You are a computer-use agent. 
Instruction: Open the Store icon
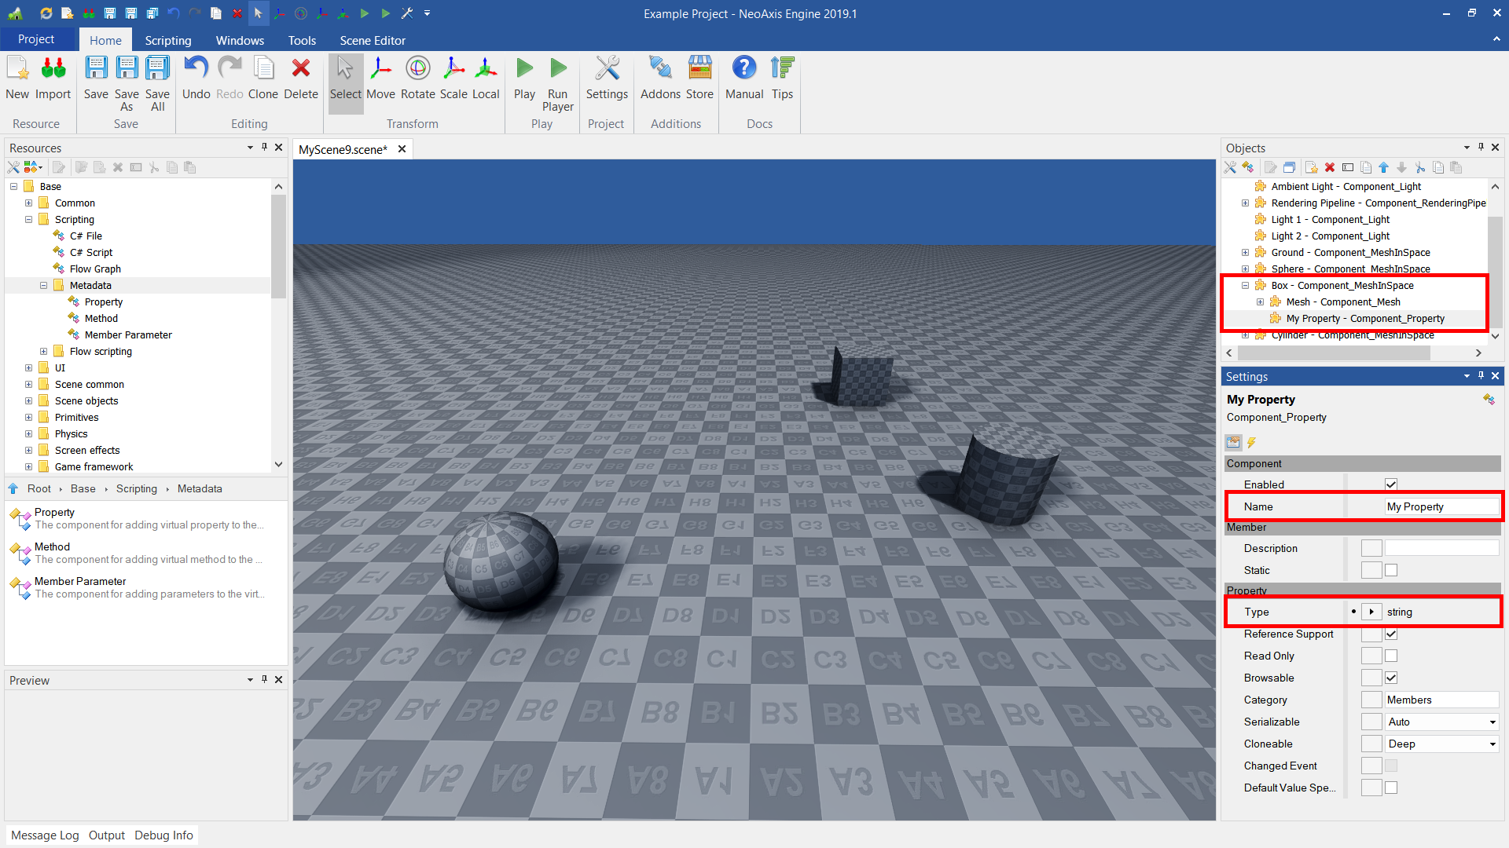point(699,78)
